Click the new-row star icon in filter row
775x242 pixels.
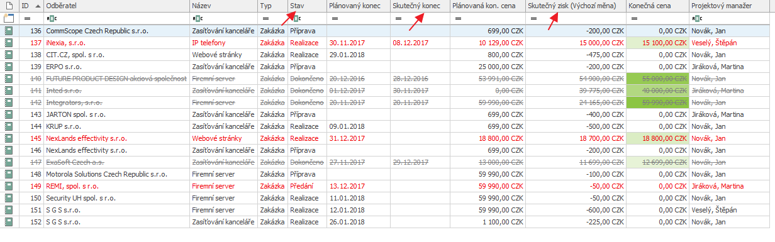pos(9,19)
